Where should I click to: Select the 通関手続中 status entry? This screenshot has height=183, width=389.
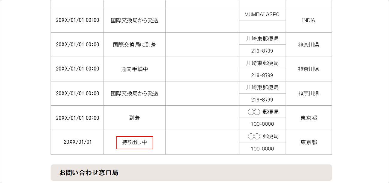point(135,69)
